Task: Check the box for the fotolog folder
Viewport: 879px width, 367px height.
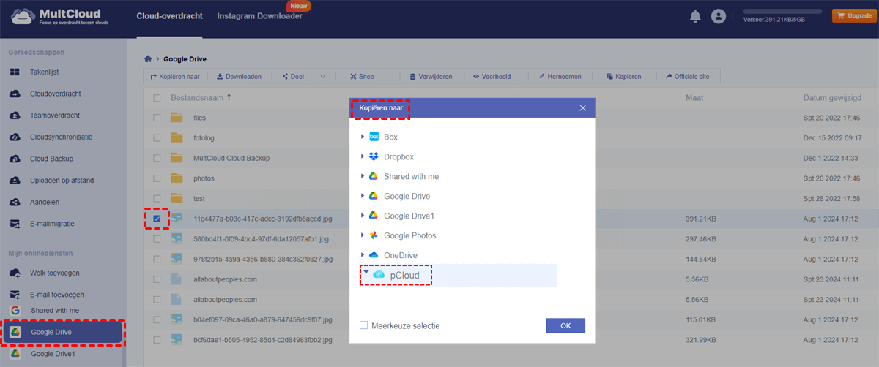Action: coord(157,137)
